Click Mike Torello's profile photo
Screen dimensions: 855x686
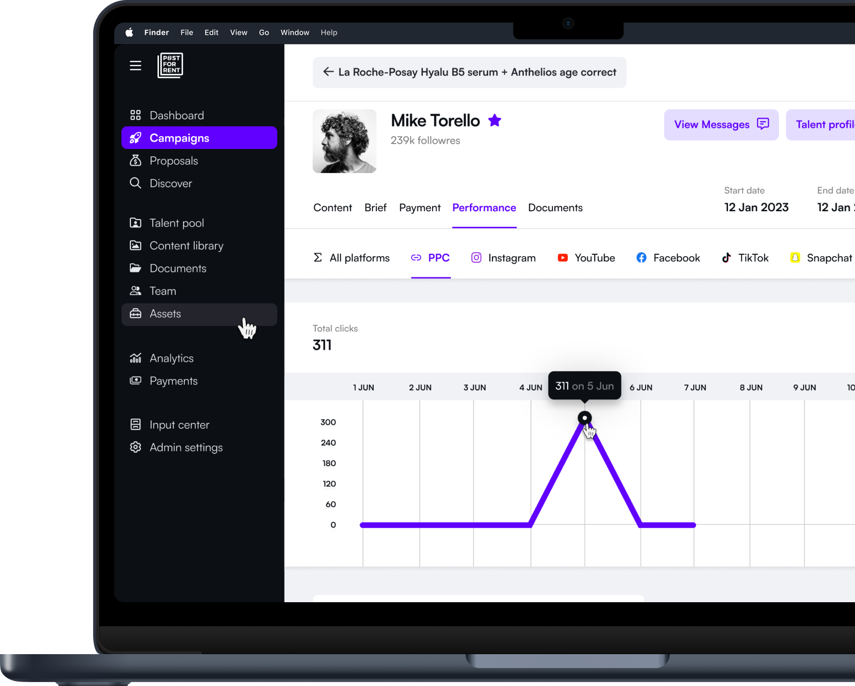tap(345, 141)
